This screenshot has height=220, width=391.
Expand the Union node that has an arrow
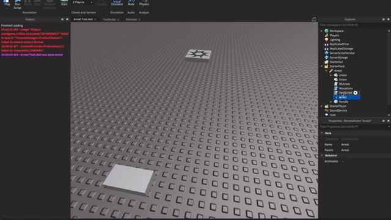coord(331,75)
